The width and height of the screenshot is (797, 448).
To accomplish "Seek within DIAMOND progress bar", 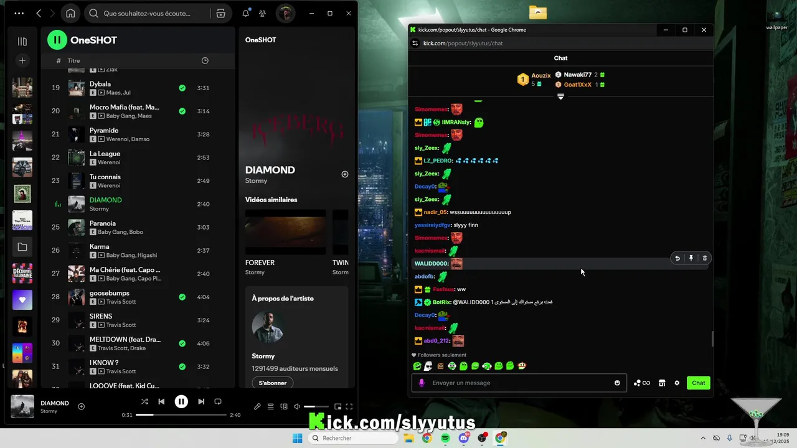I will (181, 414).
